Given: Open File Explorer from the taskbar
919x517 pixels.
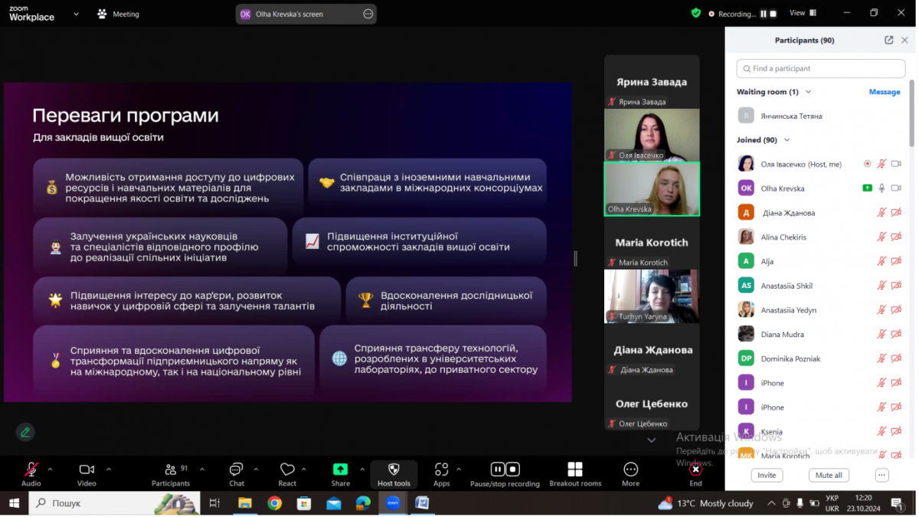Looking at the screenshot, I should (x=245, y=503).
